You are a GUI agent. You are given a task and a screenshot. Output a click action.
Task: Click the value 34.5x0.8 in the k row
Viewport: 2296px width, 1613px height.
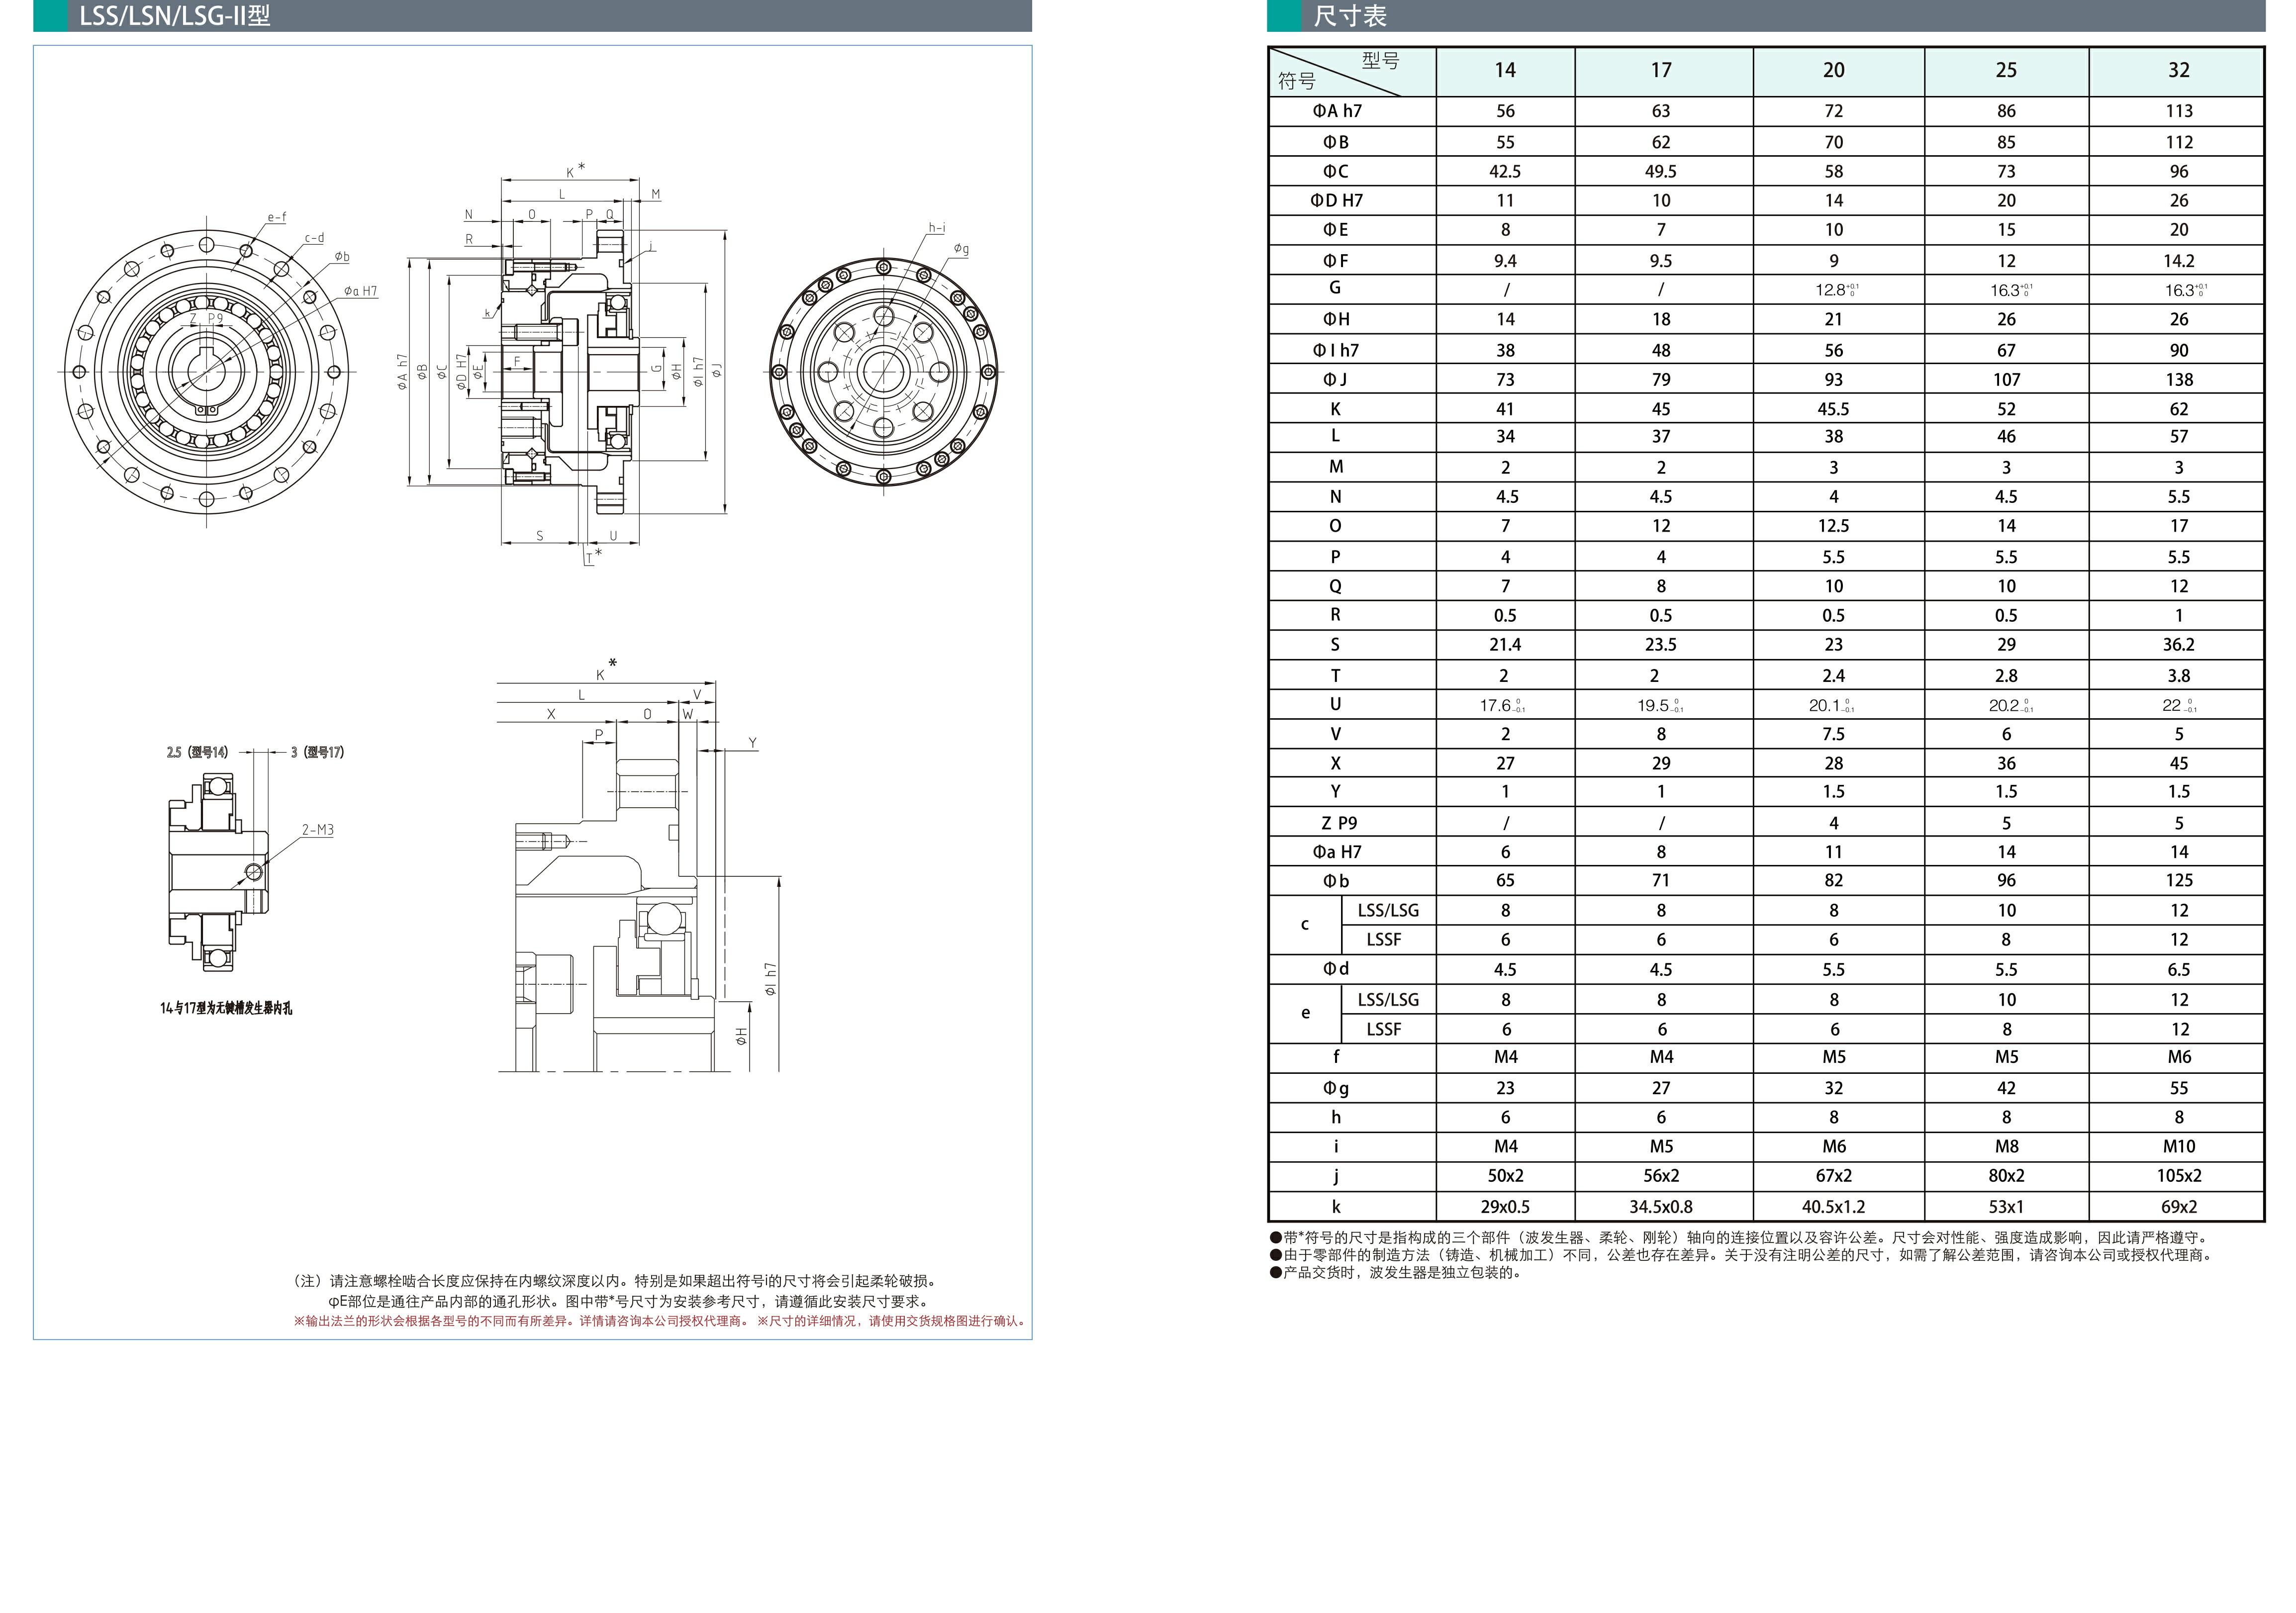pos(1661,1207)
